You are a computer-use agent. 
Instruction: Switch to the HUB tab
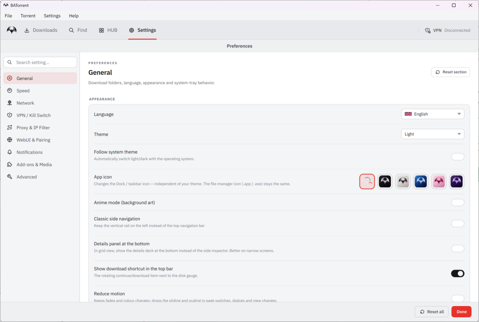pos(108,30)
